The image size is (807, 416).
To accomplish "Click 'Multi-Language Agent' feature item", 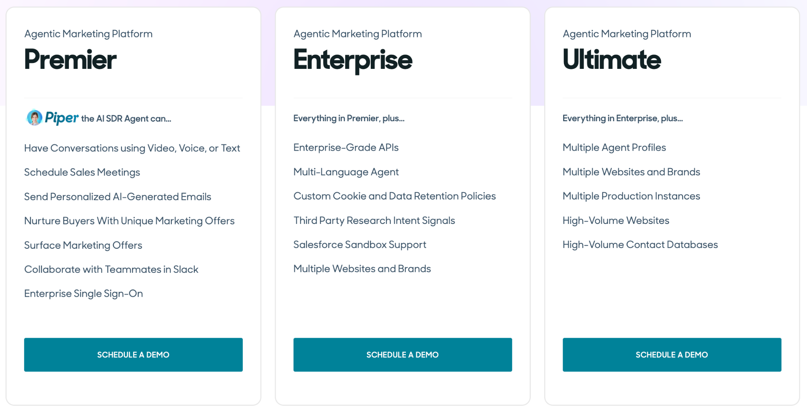I will (346, 172).
